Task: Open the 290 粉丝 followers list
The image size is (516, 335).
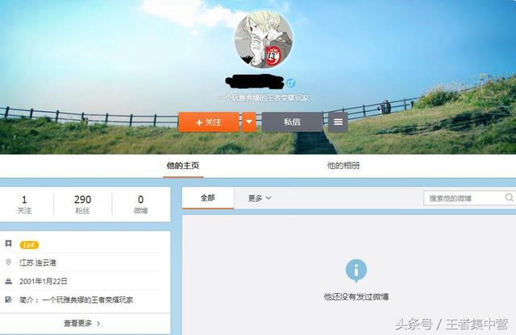Action: pyautogui.click(x=82, y=204)
